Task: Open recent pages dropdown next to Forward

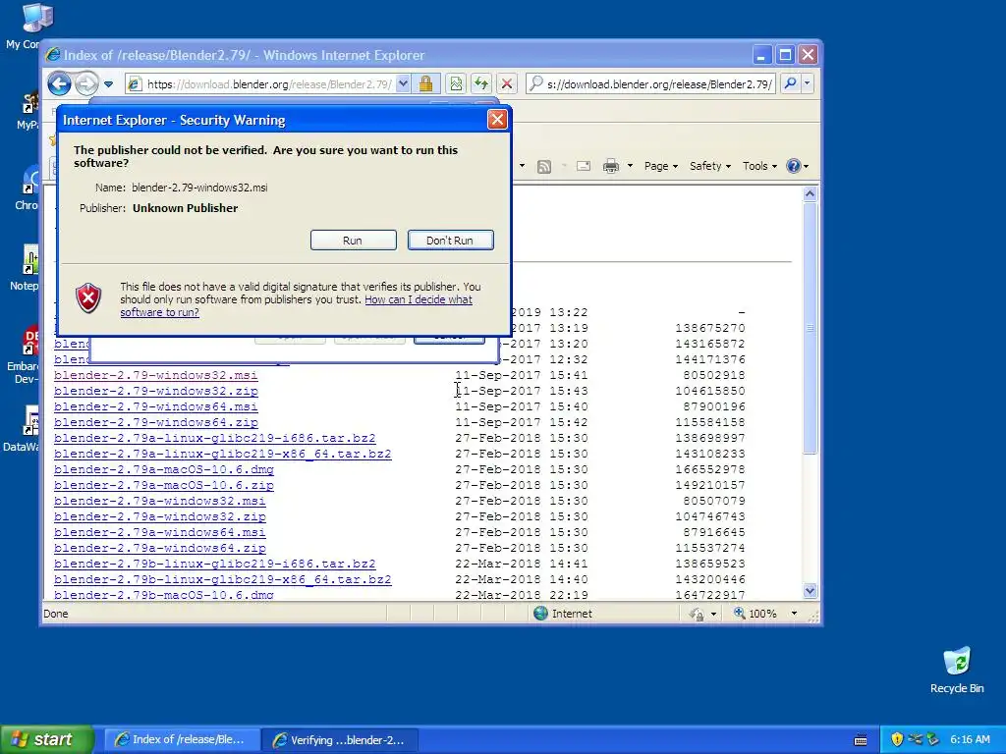Action: (x=108, y=84)
